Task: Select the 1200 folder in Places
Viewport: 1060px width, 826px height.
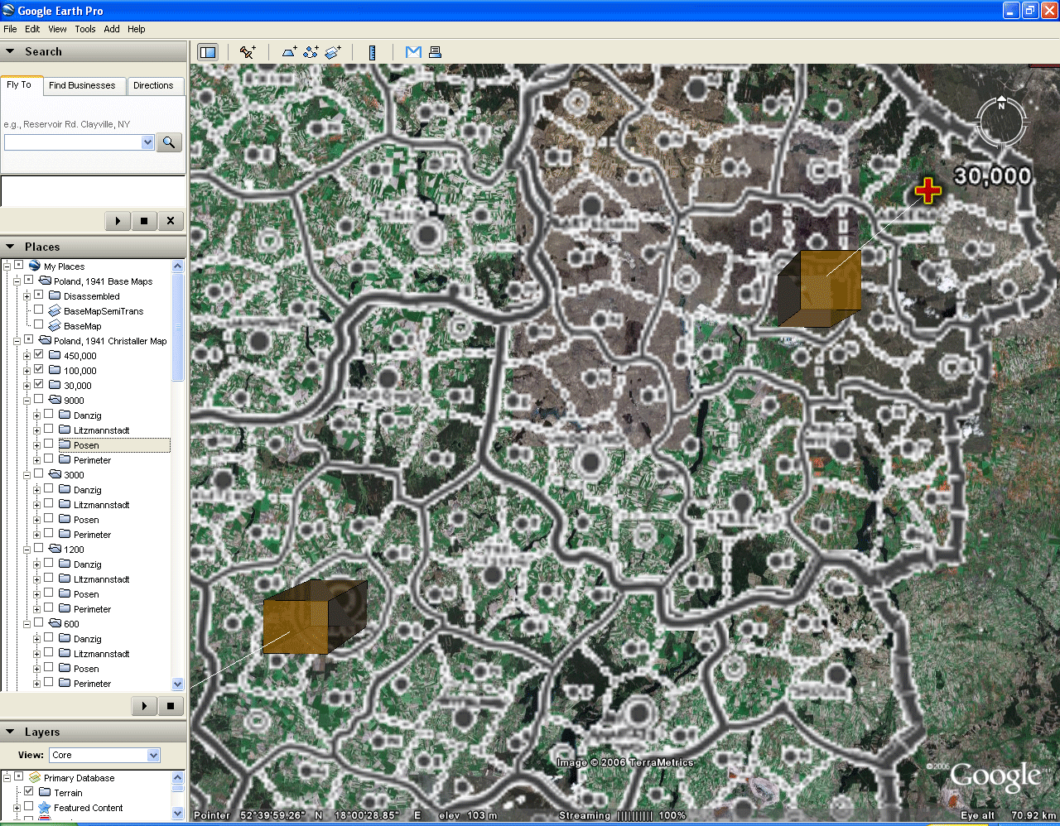Action: tap(74, 550)
